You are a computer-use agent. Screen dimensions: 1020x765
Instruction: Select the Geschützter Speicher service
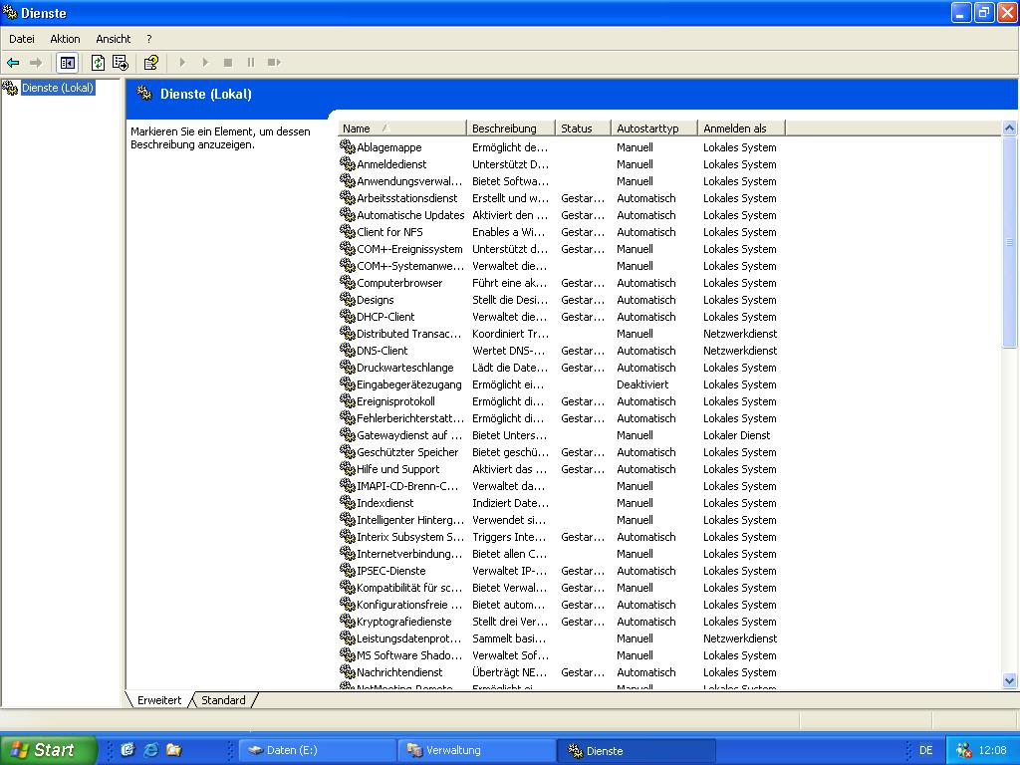[407, 451]
